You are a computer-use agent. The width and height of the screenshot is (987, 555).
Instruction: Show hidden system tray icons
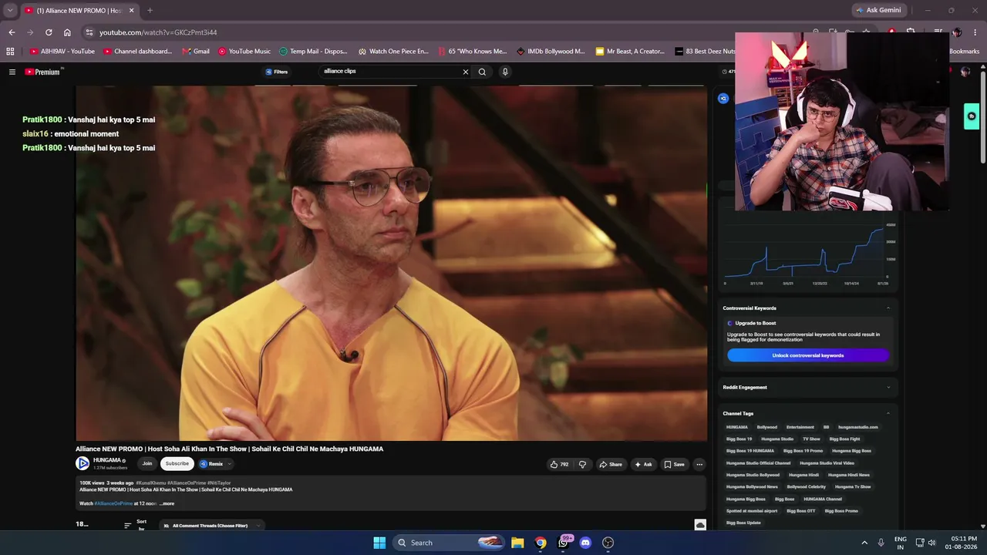pos(864,543)
